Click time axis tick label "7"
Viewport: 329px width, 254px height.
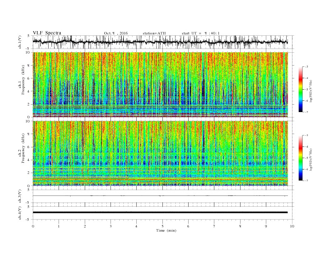tap(214, 226)
